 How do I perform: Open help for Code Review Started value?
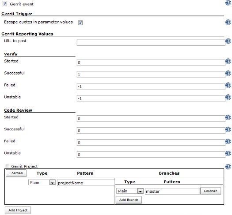tap(228, 117)
